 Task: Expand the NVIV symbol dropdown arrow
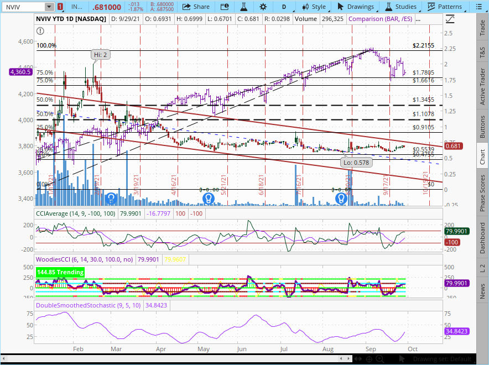[x=49, y=7]
